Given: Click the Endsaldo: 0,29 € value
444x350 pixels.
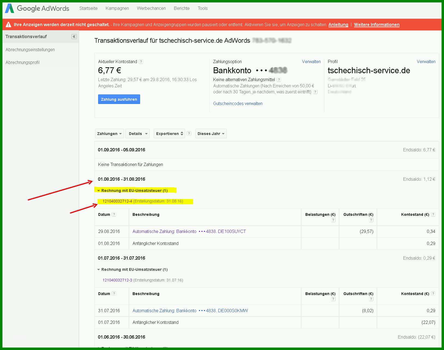Looking at the screenshot, I should [x=419, y=258].
